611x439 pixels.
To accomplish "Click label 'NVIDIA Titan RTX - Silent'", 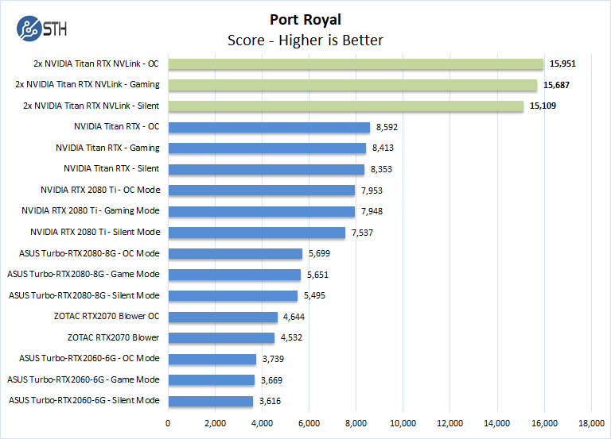I will tap(111, 168).
